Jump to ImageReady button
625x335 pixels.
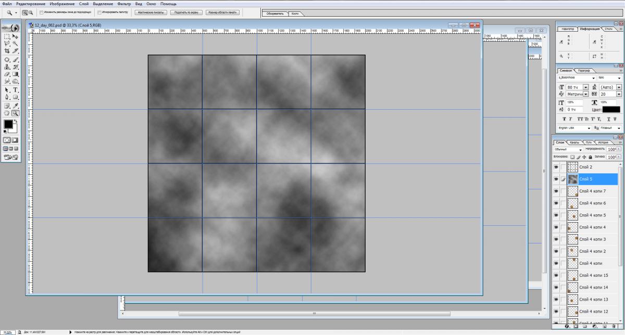[10, 157]
